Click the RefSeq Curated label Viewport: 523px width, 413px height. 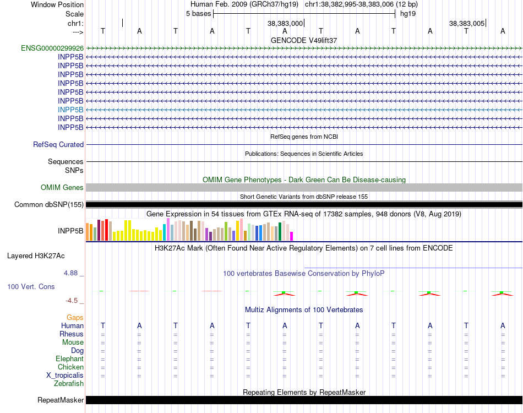pyautogui.click(x=58, y=144)
